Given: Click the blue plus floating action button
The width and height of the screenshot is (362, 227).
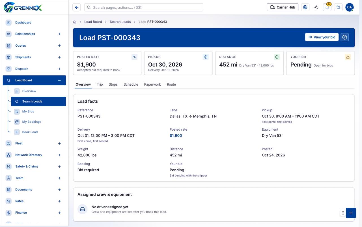Looking at the screenshot, I should (x=351, y=213).
